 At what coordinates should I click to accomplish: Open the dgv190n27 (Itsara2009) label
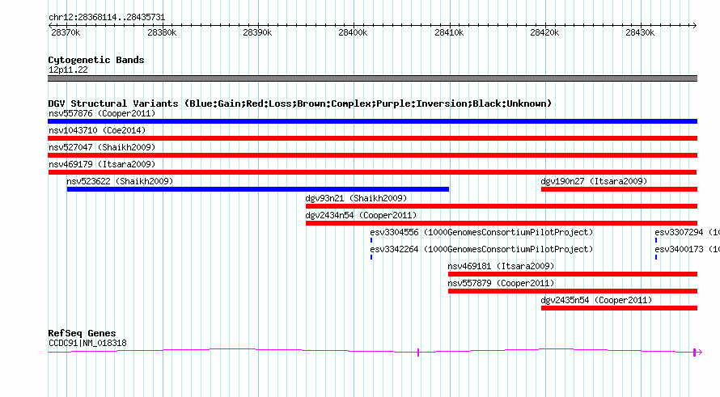tap(594, 181)
